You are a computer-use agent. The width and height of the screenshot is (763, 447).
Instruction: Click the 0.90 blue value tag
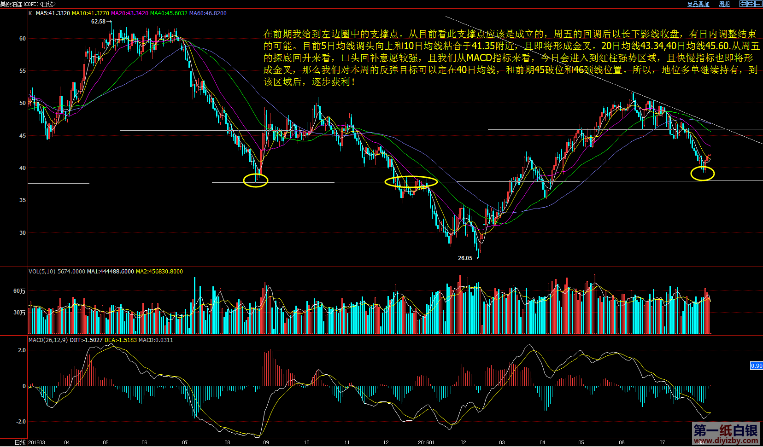pos(756,366)
